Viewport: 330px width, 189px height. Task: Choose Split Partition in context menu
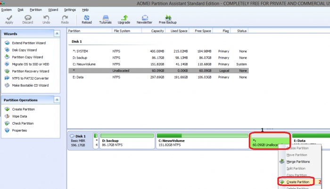tap(296, 168)
